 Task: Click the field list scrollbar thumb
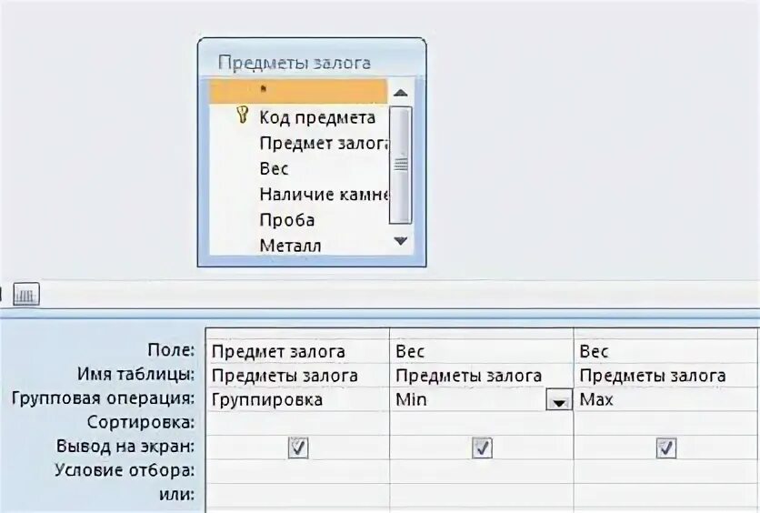[400, 165]
